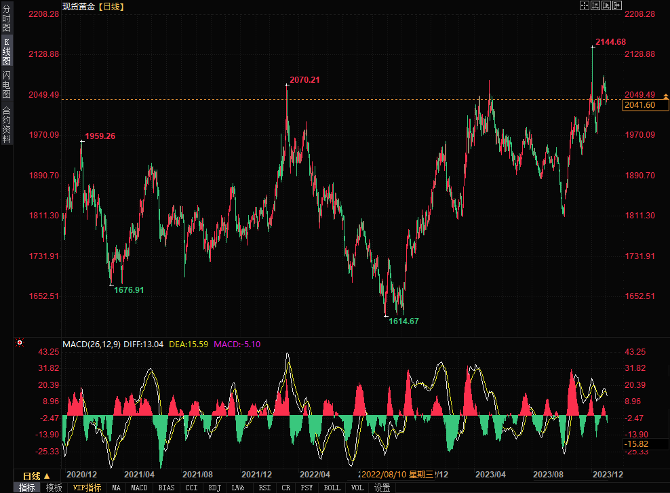
Task: Expand the 日线 period selector
Action: (x=36, y=475)
